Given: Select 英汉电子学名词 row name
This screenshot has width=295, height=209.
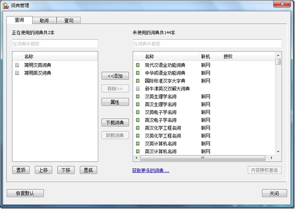Looking at the screenshot, I should pos(160,120).
